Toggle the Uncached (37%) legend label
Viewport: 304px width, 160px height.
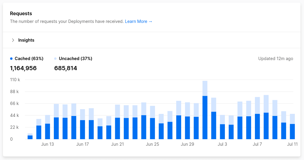pos(75,59)
